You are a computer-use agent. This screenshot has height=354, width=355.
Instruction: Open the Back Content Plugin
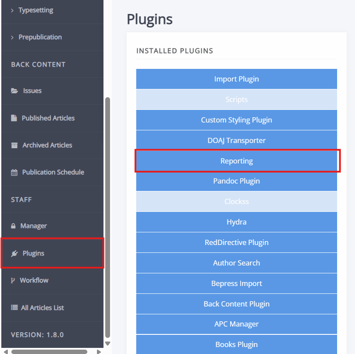coord(236,304)
